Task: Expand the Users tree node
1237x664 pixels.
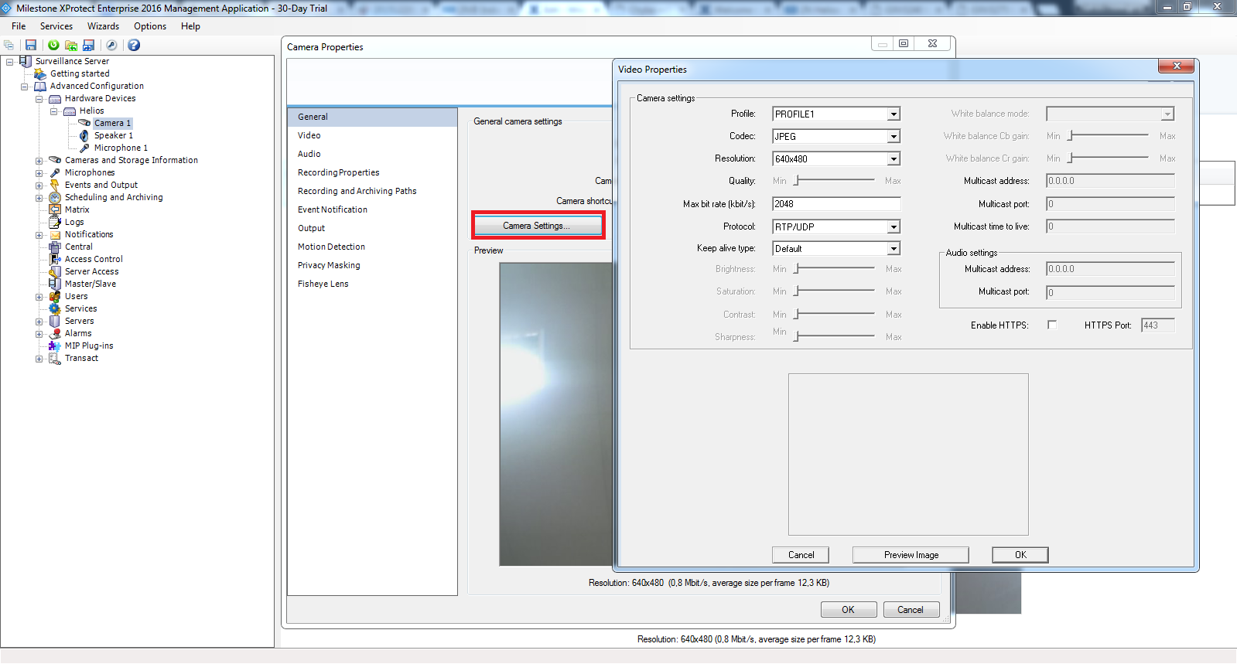Action: [39, 297]
